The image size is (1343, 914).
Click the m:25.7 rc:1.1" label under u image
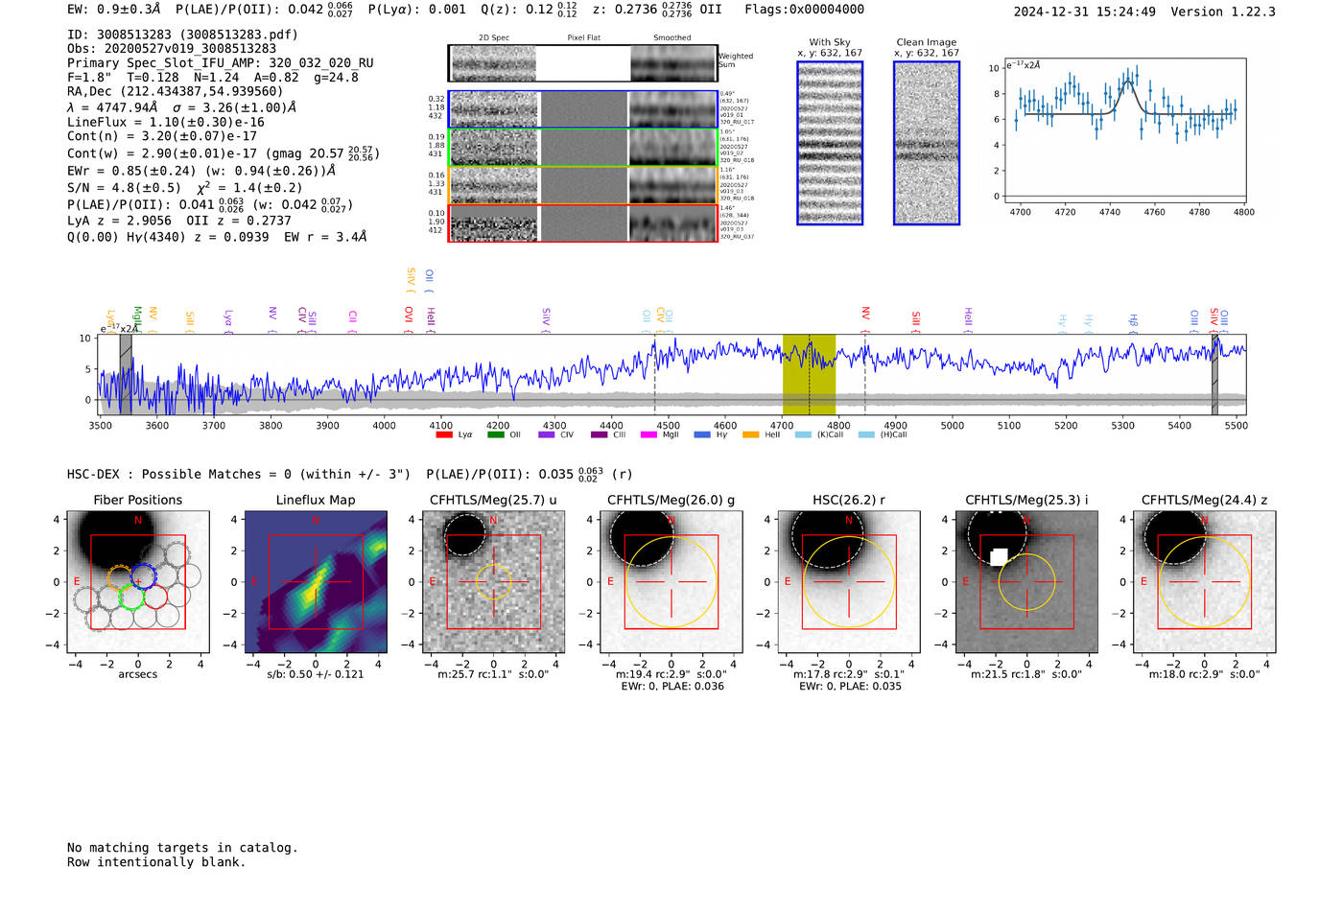click(493, 674)
